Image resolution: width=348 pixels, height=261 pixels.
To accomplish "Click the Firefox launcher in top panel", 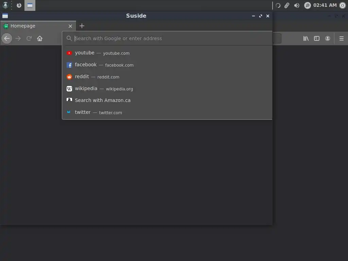I will point(19,5).
